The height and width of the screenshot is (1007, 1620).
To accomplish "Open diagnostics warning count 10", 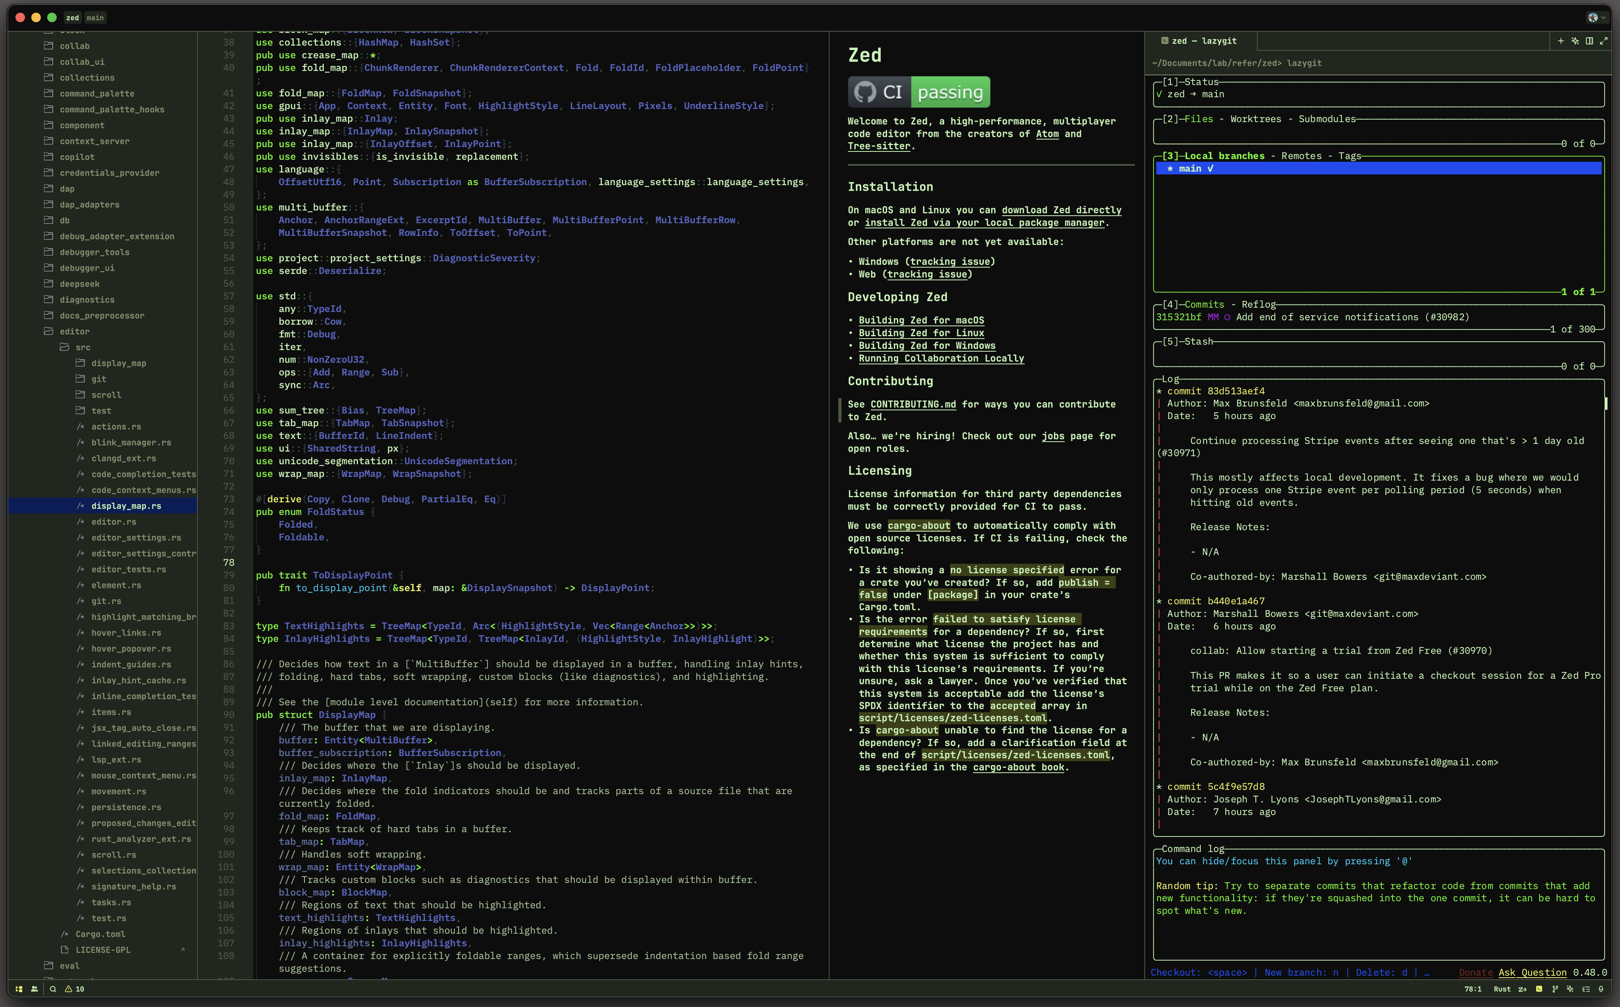I will tap(75, 989).
